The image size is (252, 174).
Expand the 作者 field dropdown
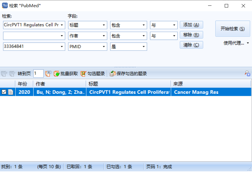pos(104,36)
